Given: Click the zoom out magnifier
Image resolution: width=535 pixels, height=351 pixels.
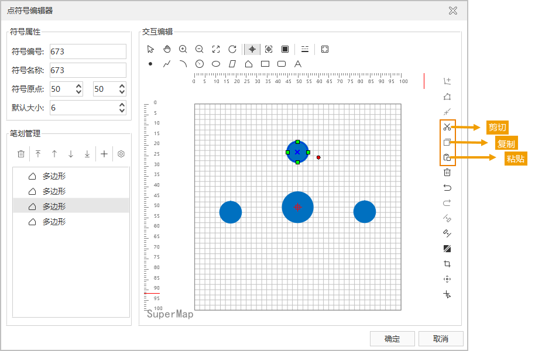Looking at the screenshot, I should click(199, 49).
